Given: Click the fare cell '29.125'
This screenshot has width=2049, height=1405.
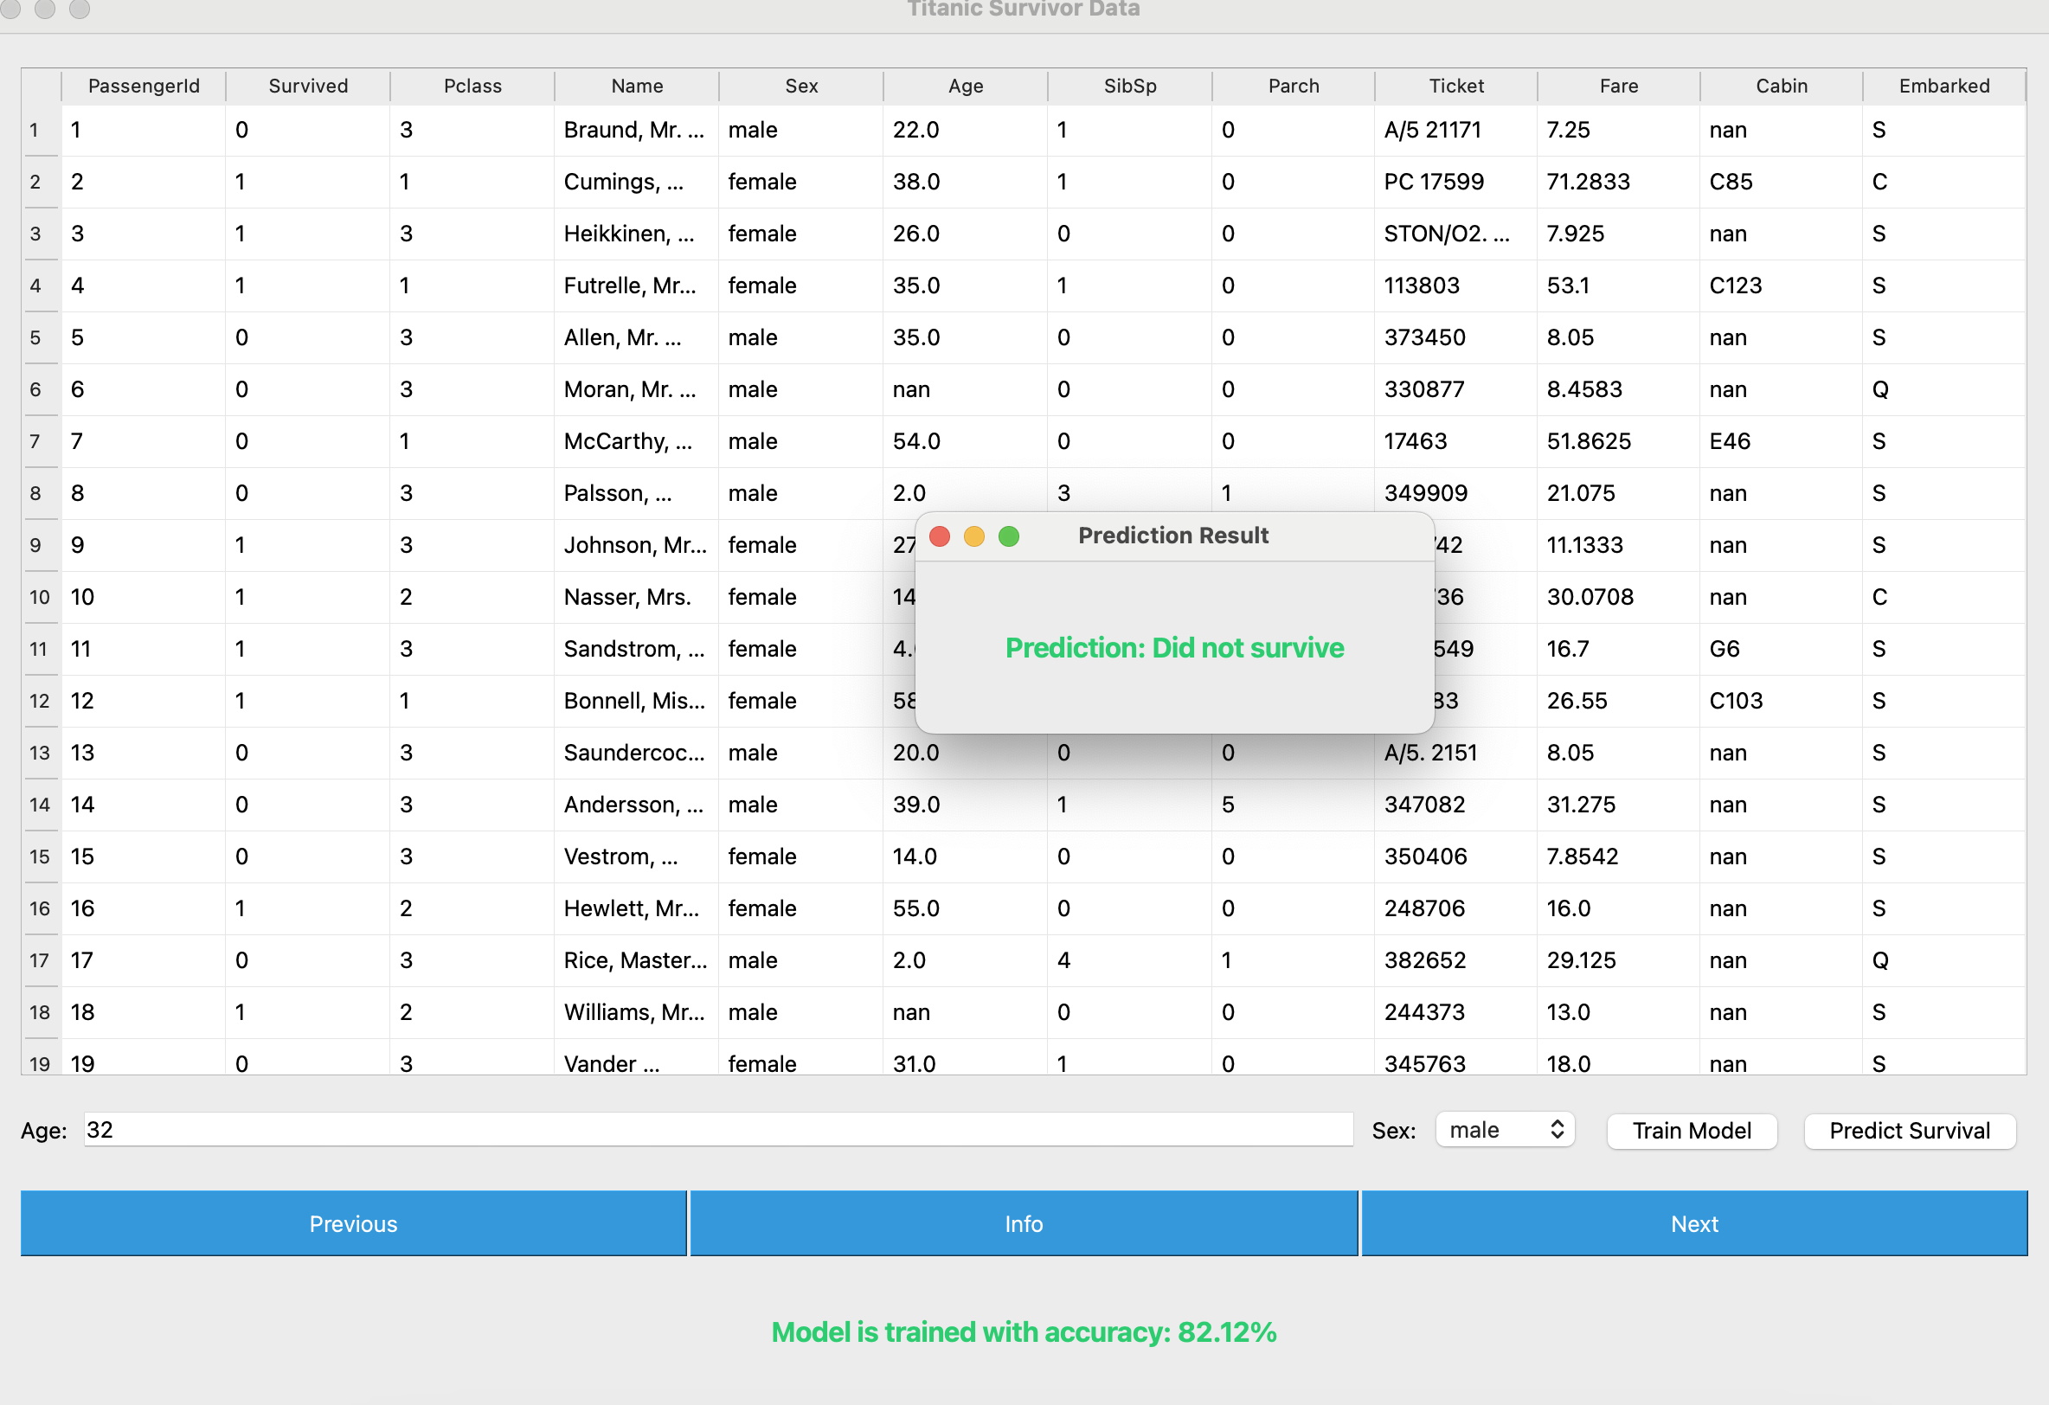Looking at the screenshot, I should pyautogui.click(x=1619, y=961).
